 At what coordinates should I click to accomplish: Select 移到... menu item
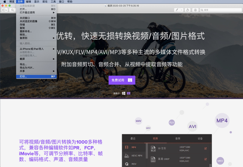36,35
